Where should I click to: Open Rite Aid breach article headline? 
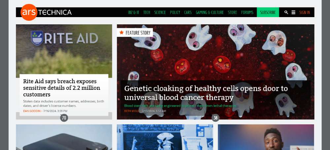(x=62, y=88)
